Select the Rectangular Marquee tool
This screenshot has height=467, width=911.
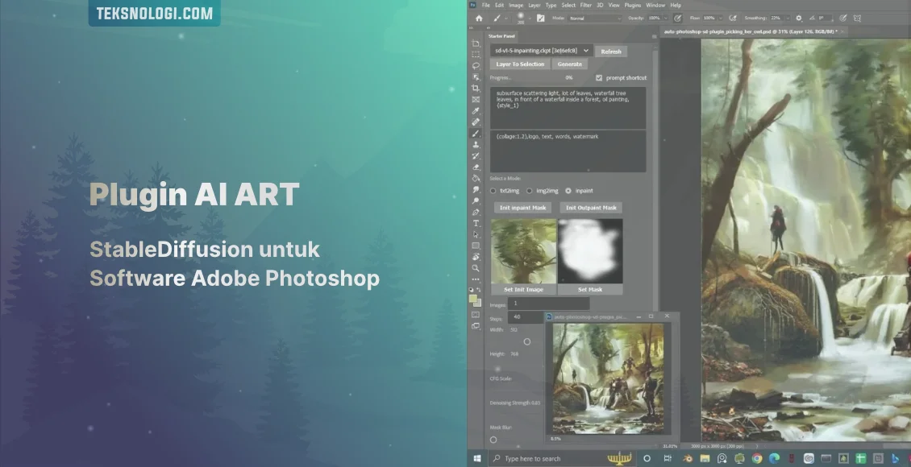coord(476,55)
